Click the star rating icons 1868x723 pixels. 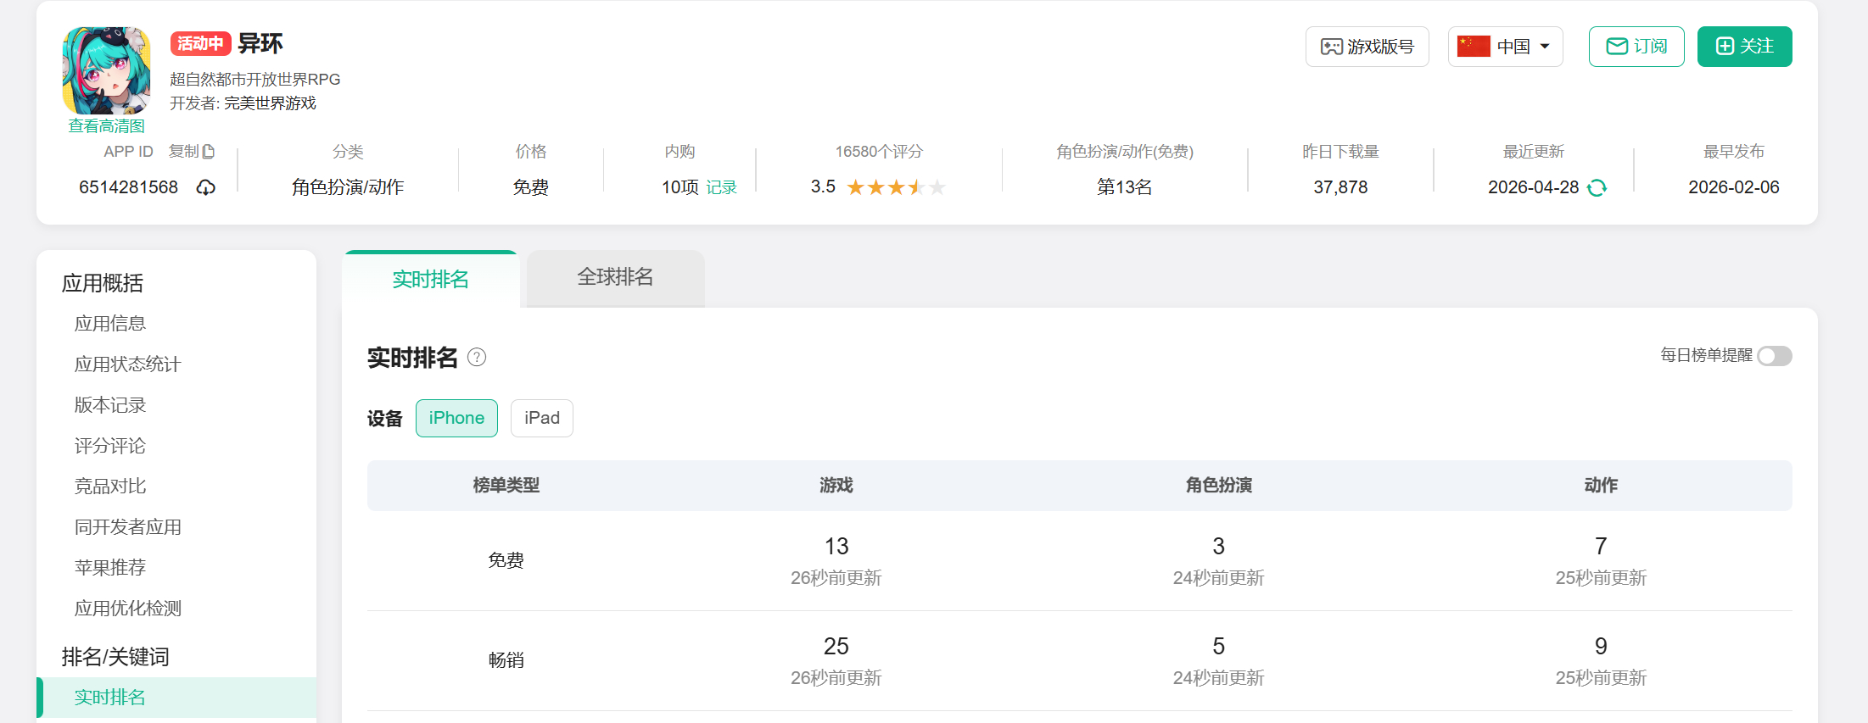point(896,187)
